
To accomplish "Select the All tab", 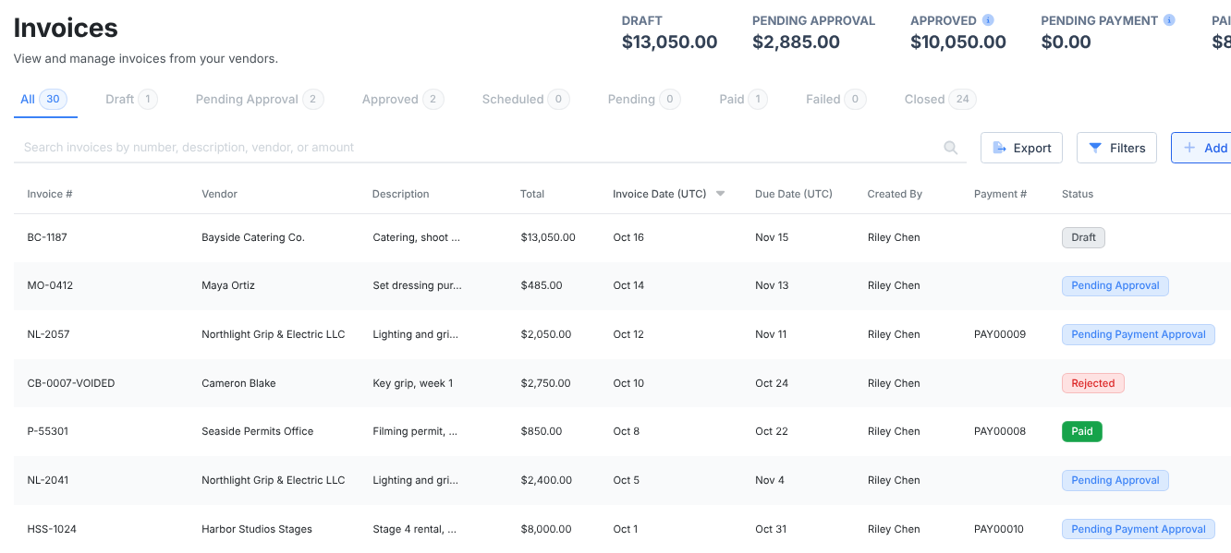I will point(43,99).
